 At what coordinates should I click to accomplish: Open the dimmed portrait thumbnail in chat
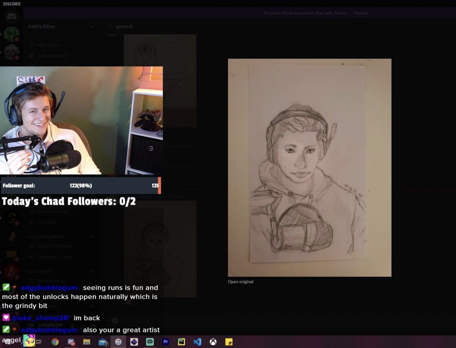[160, 249]
